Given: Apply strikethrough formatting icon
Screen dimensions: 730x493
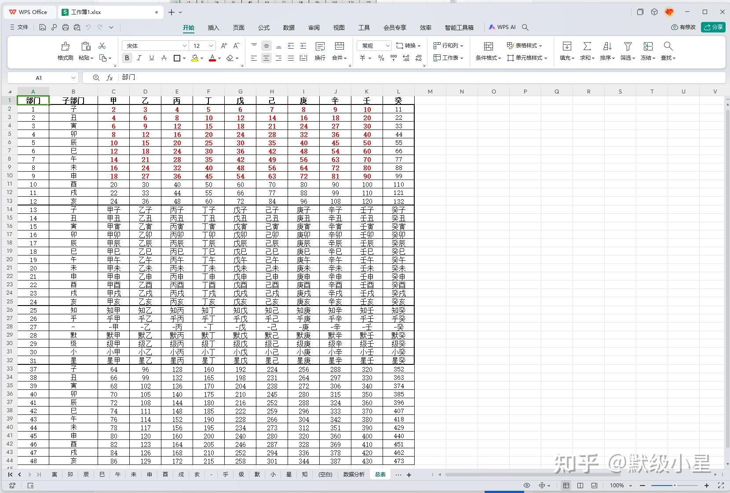Looking at the screenshot, I should point(164,58).
